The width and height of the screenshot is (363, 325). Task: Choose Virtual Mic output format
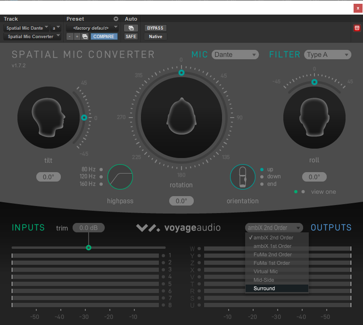point(277,271)
